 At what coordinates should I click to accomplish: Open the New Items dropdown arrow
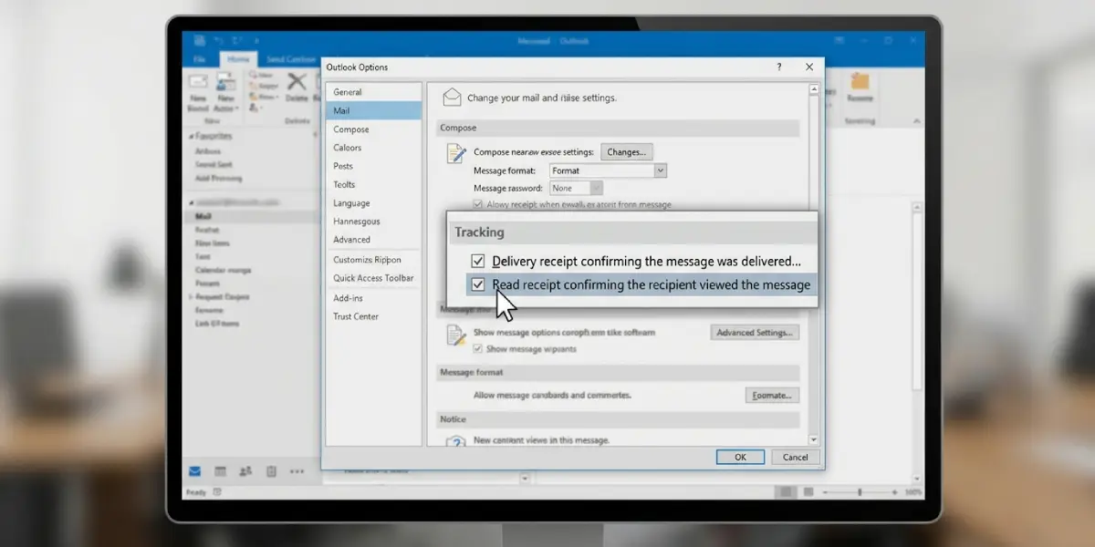(237, 108)
